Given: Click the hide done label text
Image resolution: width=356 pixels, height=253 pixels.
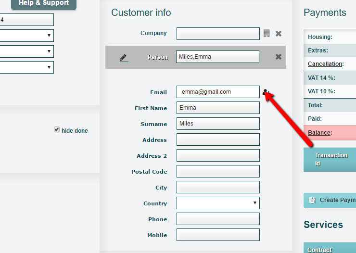Looking at the screenshot, I should tap(75, 131).
